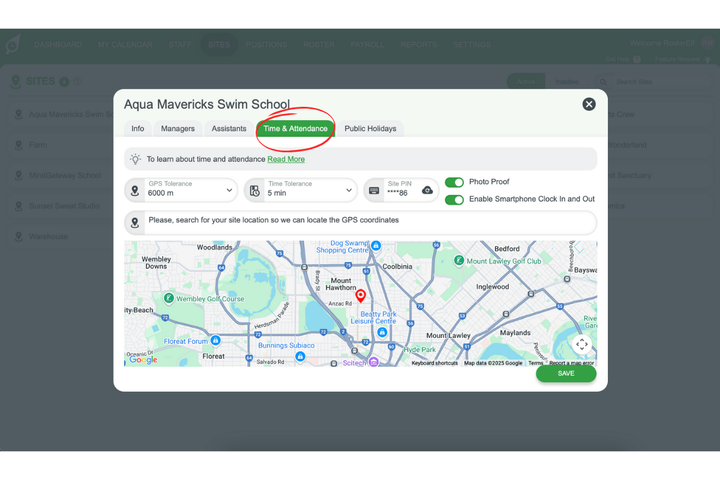
Task: Turn off Enable Smartphone Clock In and Out
Action: coord(454,200)
